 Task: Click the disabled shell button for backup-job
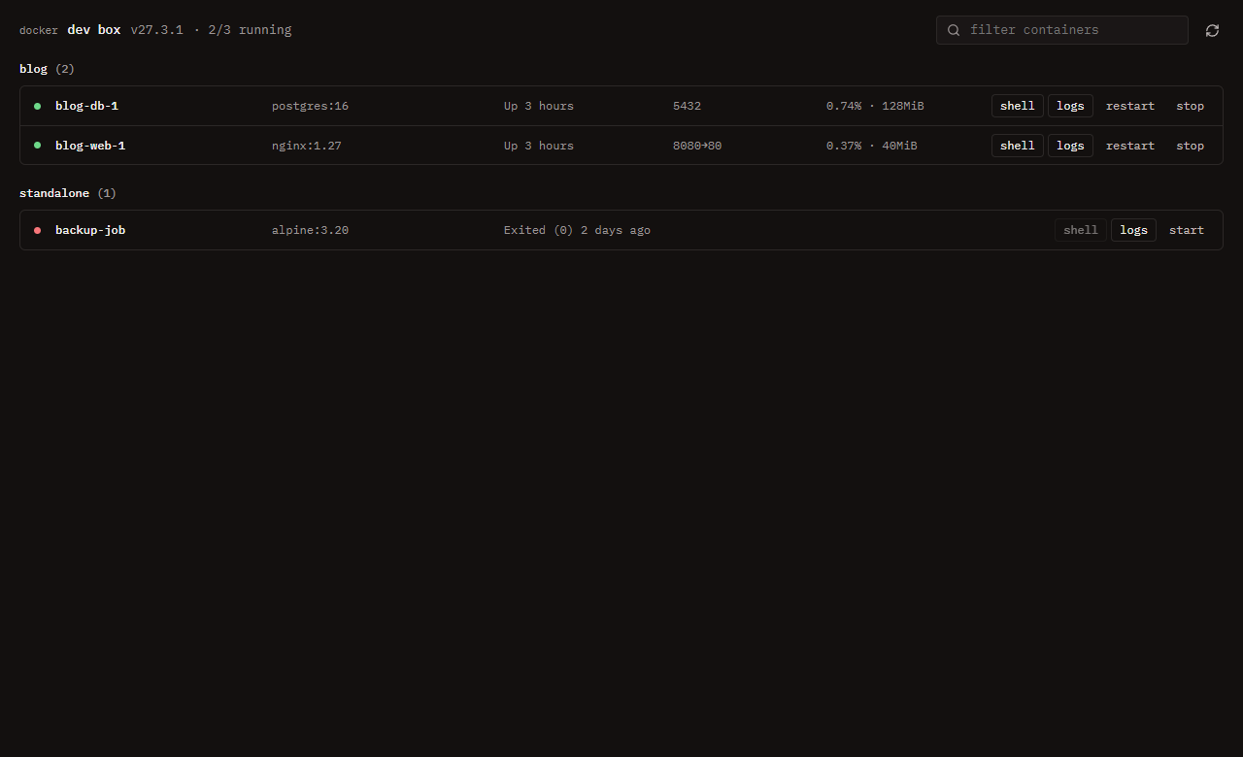(x=1081, y=230)
